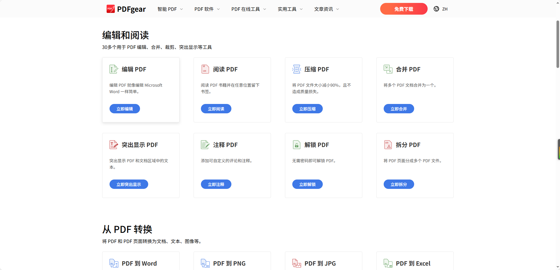Click the 编辑 PDF card icon
560x270 pixels.
click(x=114, y=69)
